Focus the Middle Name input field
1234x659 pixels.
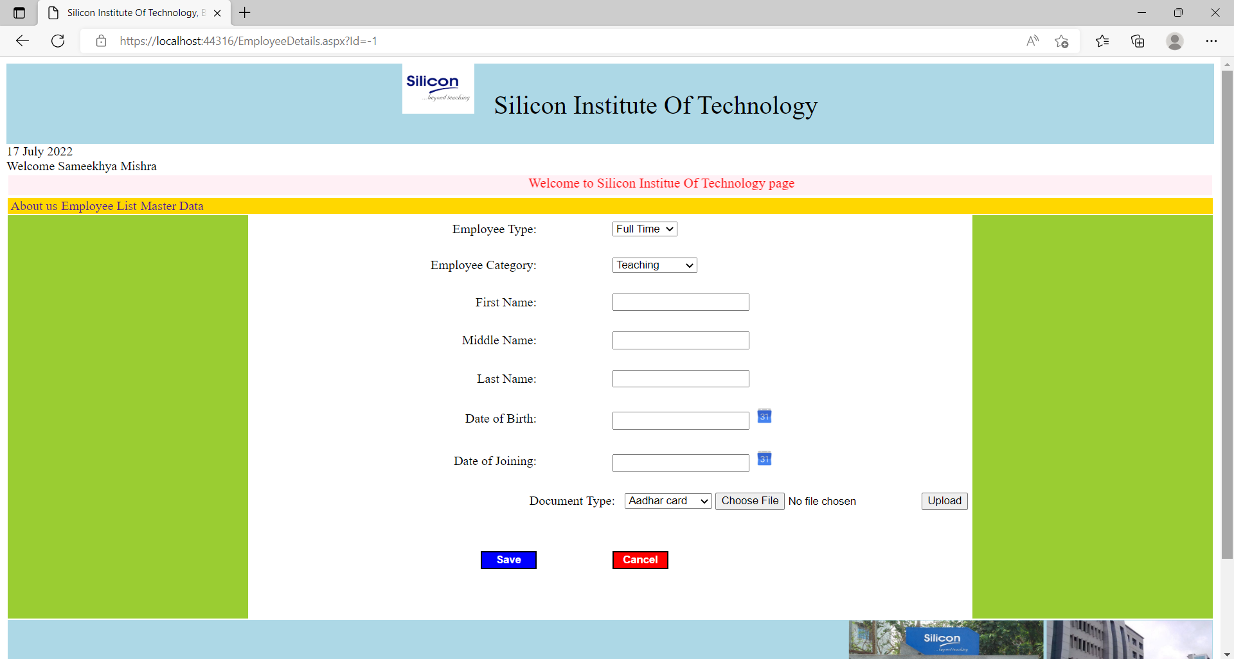tap(681, 340)
